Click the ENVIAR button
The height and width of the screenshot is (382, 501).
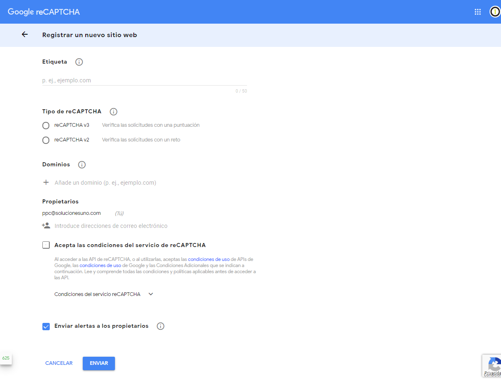tap(99, 363)
